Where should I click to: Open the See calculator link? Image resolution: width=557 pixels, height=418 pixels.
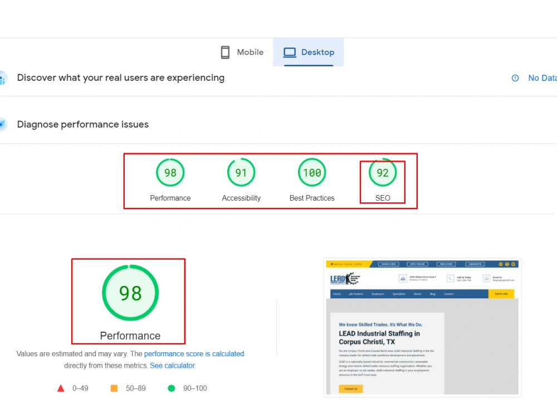click(172, 366)
